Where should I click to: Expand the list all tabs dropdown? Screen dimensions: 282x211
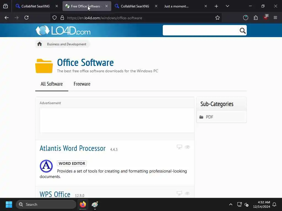coord(227,6)
